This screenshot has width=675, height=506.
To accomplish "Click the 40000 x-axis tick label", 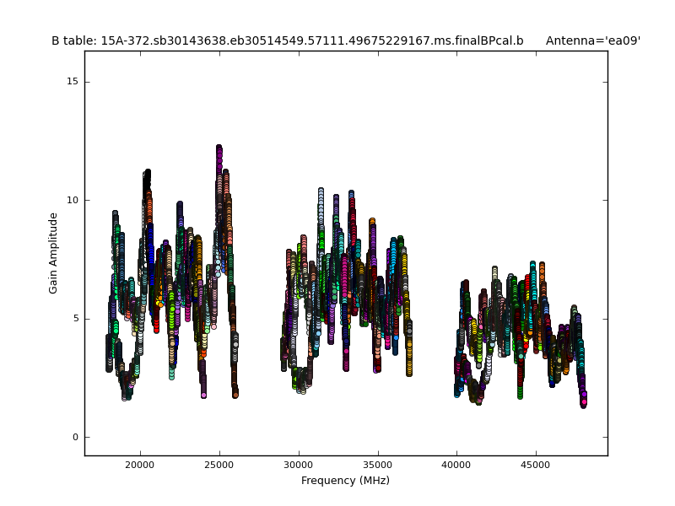I will [456, 464].
